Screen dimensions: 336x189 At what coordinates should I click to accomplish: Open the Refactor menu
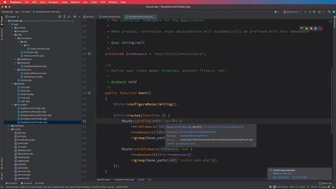point(75,2)
